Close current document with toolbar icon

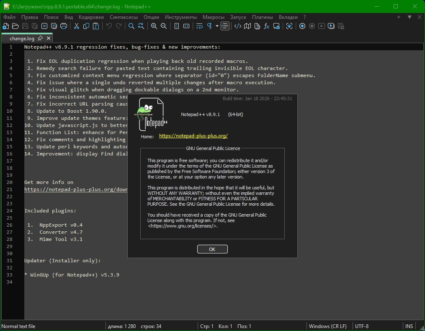point(44,26)
